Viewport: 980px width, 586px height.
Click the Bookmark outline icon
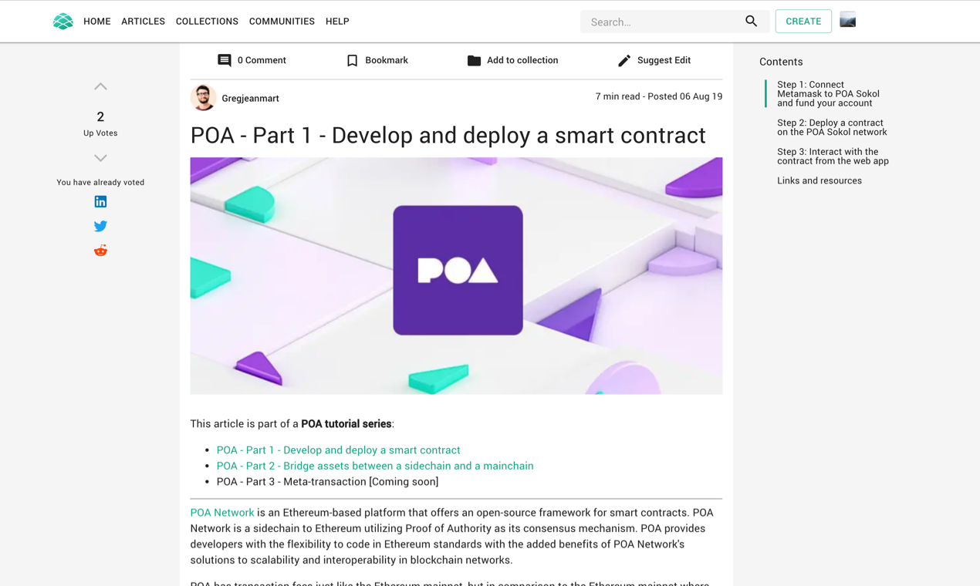353,60
